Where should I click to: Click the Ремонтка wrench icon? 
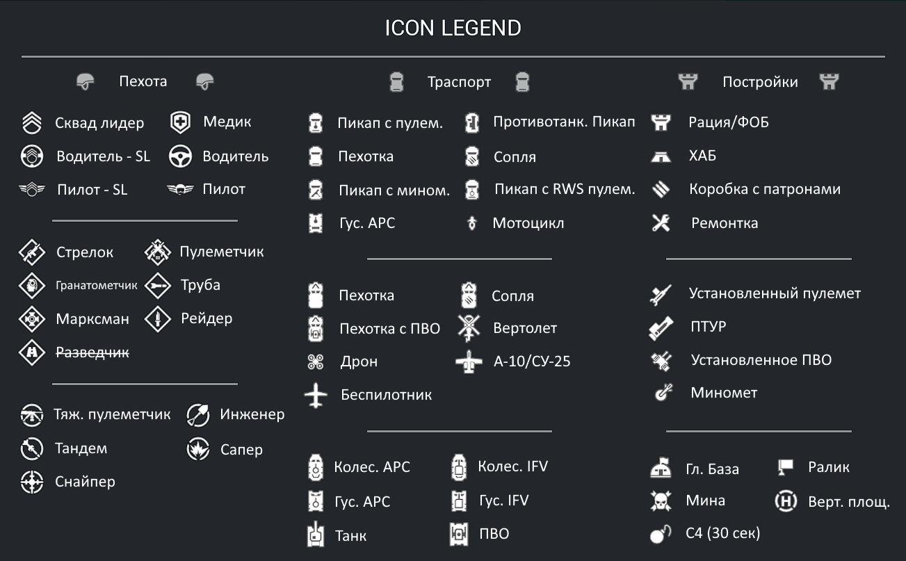click(661, 223)
